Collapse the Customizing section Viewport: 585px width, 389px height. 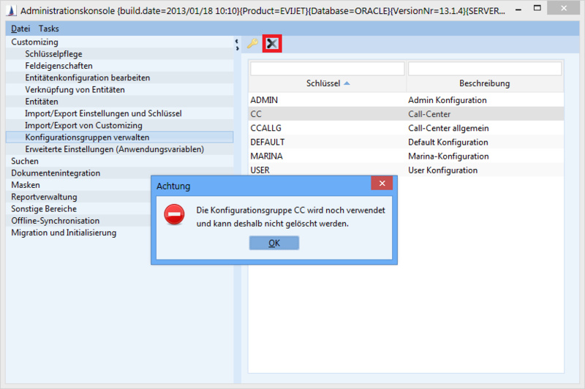coord(34,42)
